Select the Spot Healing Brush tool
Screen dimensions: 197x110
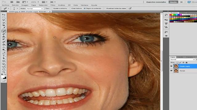pyautogui.click(x=4, y=31)
